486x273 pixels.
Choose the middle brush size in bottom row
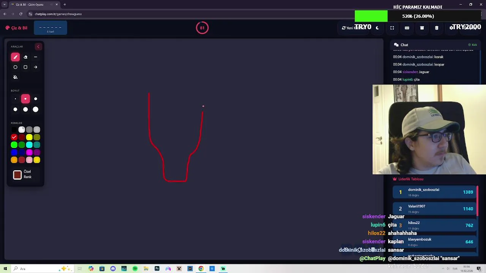(x=25, y=110)
